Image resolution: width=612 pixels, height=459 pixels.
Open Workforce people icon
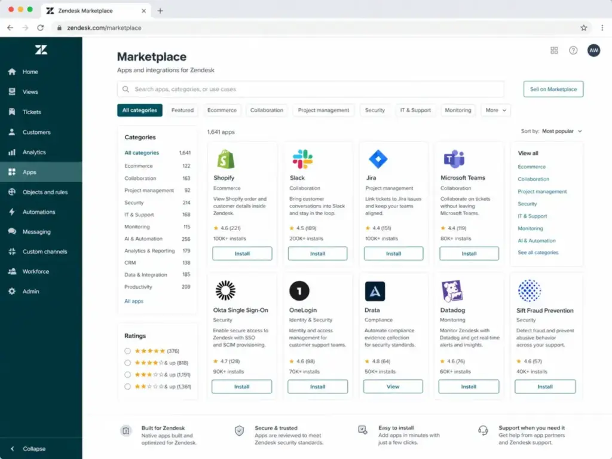coord(12,271)
